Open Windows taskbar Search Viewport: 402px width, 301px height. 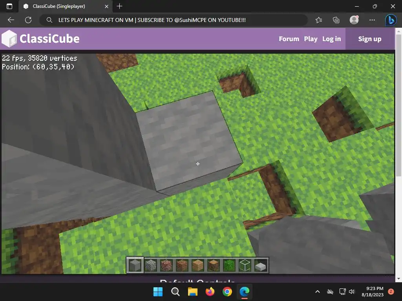[x=175, y=292]
